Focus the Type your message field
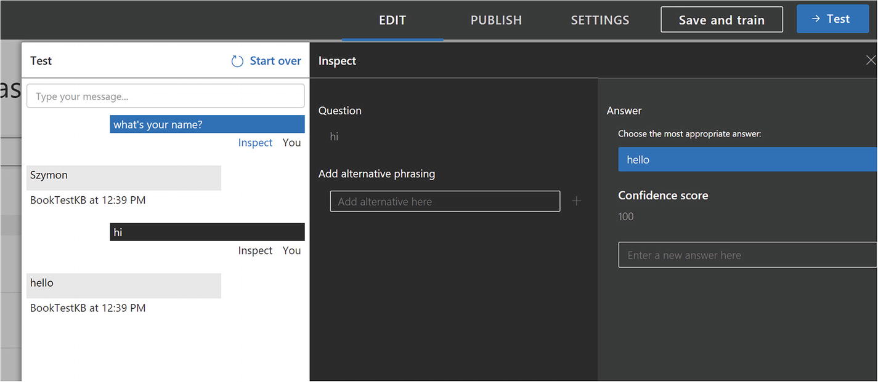Screen dimensions: 878x382 pos(165,97)
